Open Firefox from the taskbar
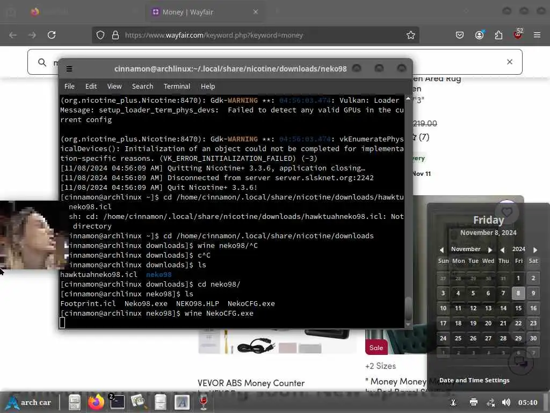The image size is (550, 413). point(96,402)
